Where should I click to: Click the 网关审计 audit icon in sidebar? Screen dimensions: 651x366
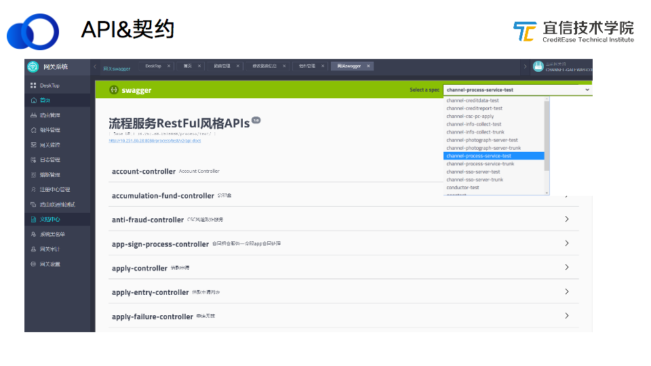click(x=34, y=249)
